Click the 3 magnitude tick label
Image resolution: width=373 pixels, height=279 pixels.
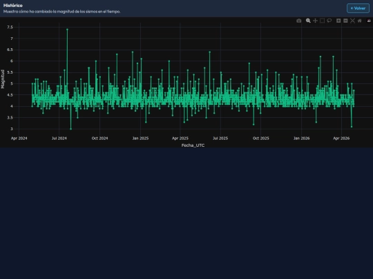(12, 129)
